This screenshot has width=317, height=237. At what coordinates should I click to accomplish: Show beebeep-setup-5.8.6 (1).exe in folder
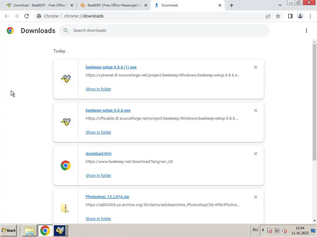coord(98,89)
